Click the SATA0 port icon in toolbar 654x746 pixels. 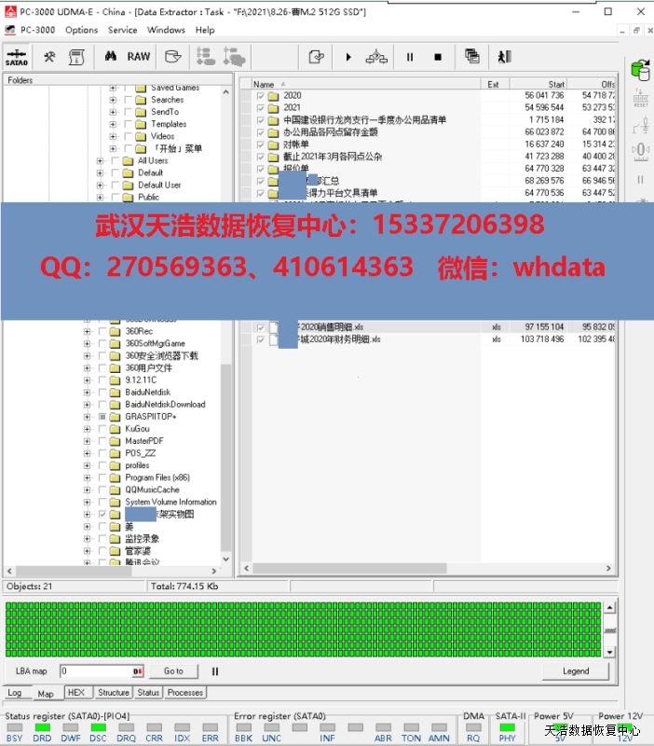[18, 57]
